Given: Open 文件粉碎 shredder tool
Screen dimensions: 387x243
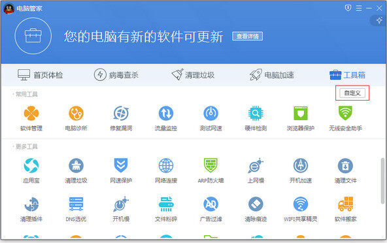Looking at the screenshot, I should [166, 209].
